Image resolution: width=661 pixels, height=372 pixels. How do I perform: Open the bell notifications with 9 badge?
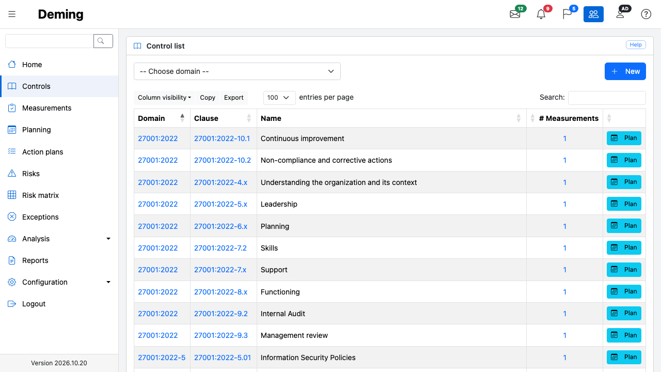pos(541,14)
